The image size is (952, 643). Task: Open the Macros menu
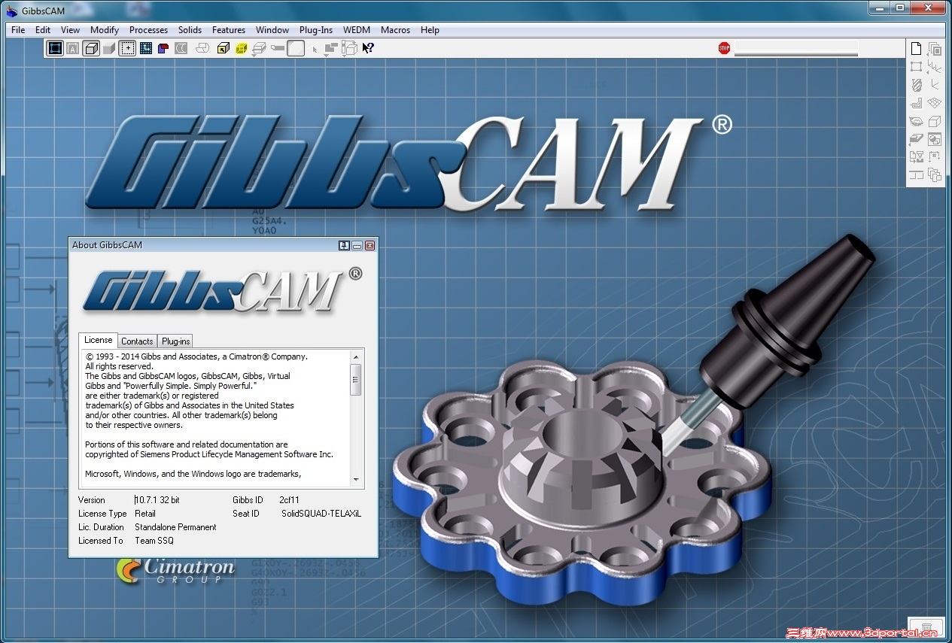395,30
